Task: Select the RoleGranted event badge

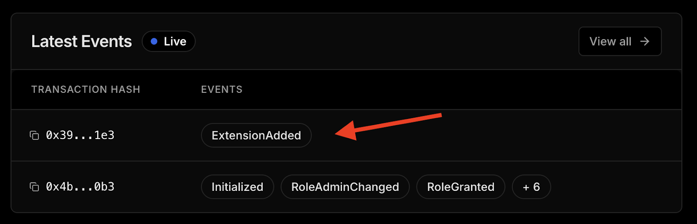Action: point(460,187)
